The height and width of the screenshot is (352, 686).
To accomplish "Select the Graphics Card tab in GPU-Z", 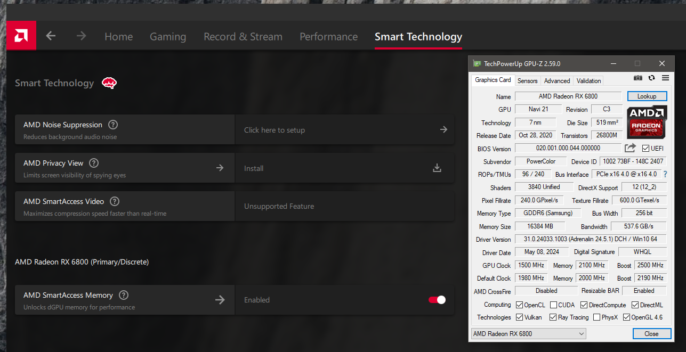I will click(493, 80).
